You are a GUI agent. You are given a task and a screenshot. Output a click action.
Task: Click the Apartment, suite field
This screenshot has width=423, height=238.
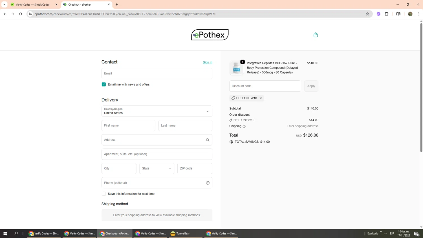pyautogui.click(x=157, y=154)
